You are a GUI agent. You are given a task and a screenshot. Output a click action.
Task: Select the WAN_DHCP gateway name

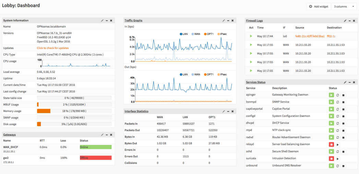pyautogui.click(x=11, y=147)
